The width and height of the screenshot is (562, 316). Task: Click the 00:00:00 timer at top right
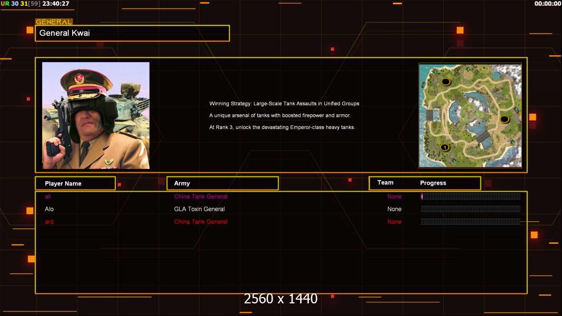(547, 4)
